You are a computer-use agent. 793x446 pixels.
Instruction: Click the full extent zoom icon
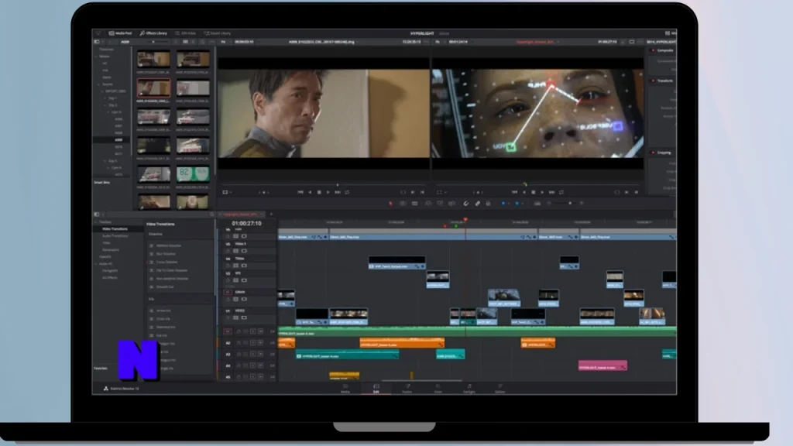537,204
